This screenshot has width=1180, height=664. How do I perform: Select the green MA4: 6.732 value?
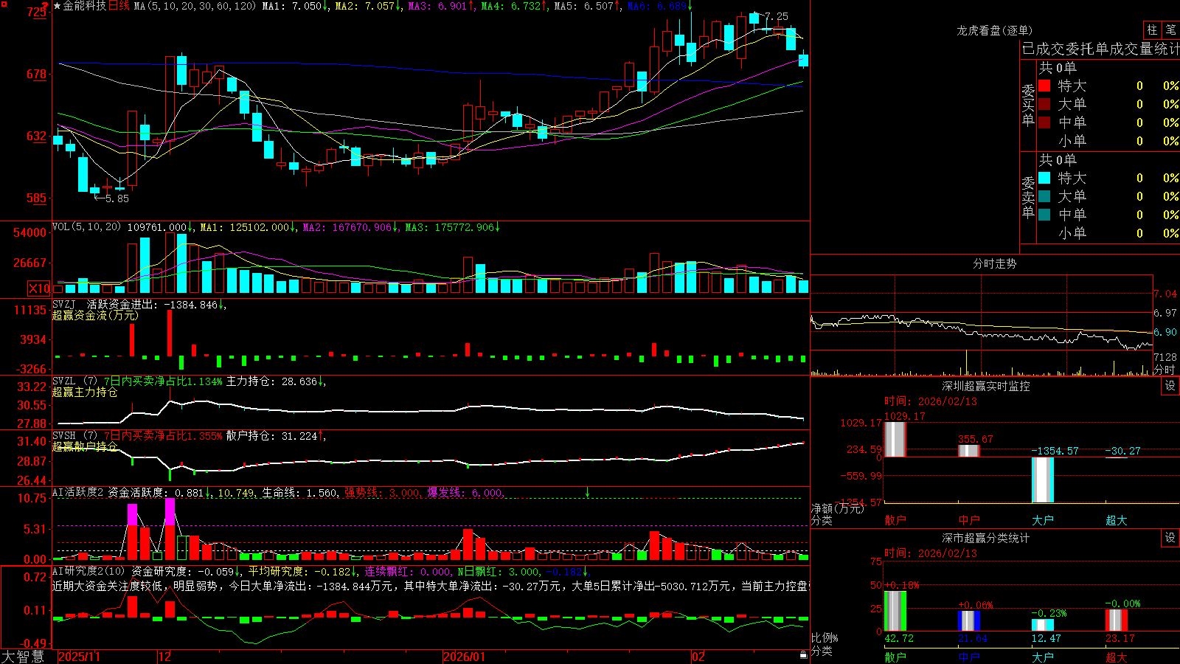coord(511,6)
